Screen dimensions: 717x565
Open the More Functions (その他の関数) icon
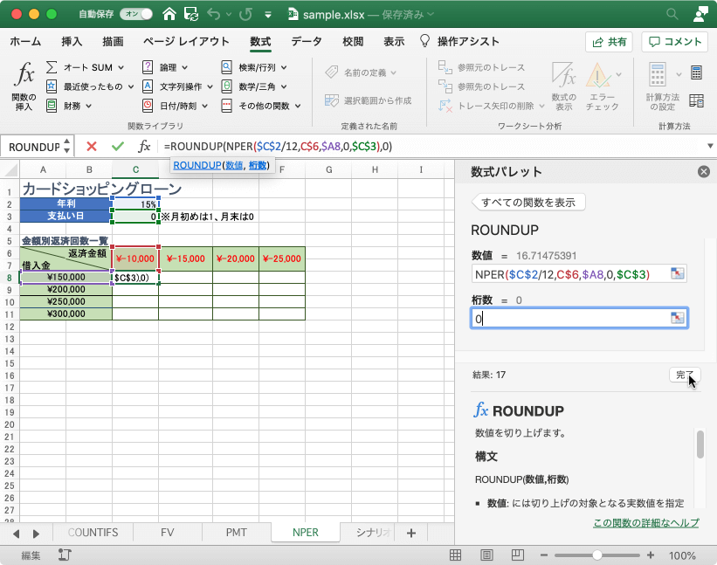coord(226,106)
